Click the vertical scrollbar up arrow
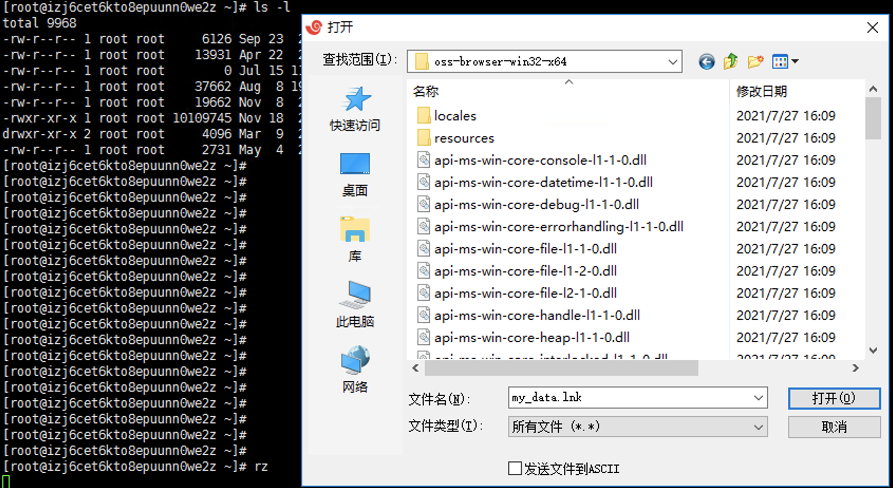This screenshot has width=893, height=488. [x=873, y=89]
